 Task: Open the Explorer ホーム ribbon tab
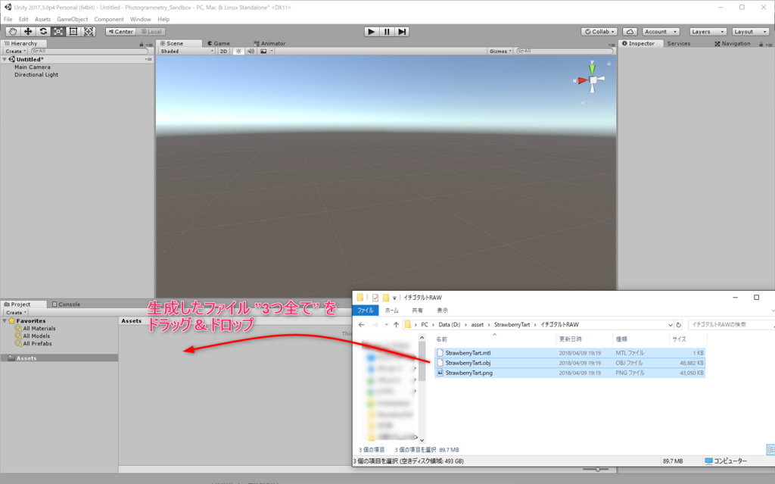(391, 311)
